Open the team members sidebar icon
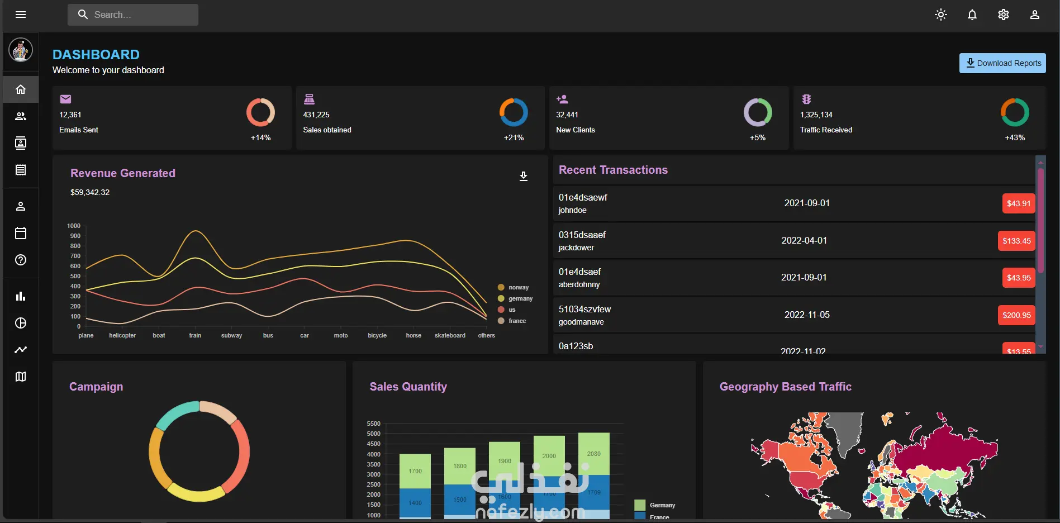 pos(21,116)
